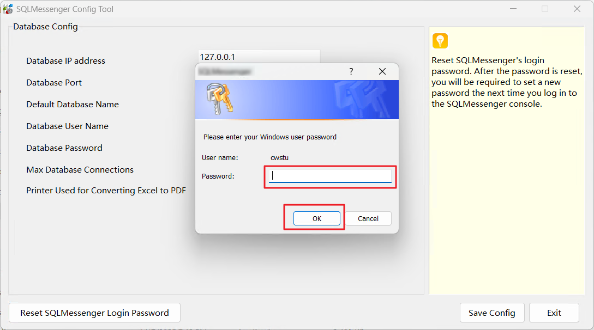The width and height of the screenshot is (594, 330).
Task: Cancel the password prompt
Action: click(368, 218)
